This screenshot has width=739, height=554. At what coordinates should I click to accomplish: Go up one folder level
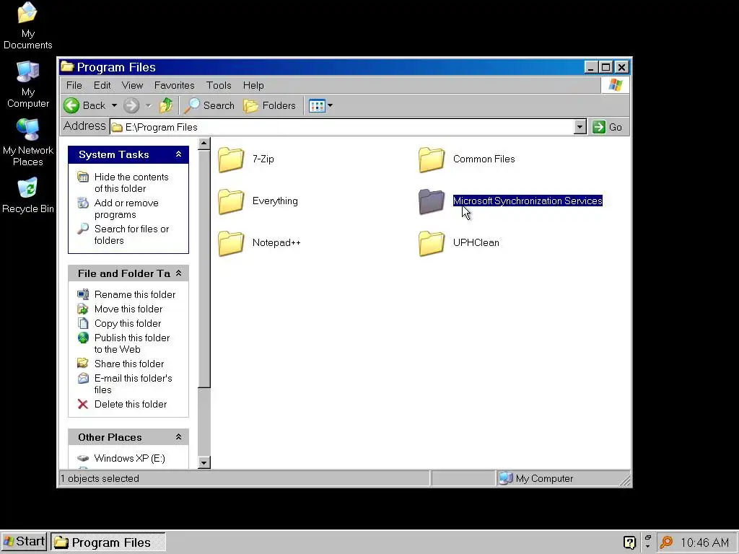pyautogui.click(x=166, y=105)
